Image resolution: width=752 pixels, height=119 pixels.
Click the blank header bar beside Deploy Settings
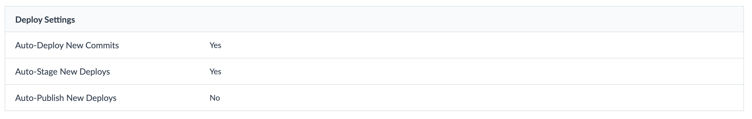[409, 20]
